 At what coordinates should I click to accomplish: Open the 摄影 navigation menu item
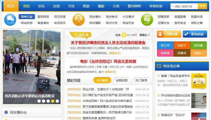tap(101, 6)
